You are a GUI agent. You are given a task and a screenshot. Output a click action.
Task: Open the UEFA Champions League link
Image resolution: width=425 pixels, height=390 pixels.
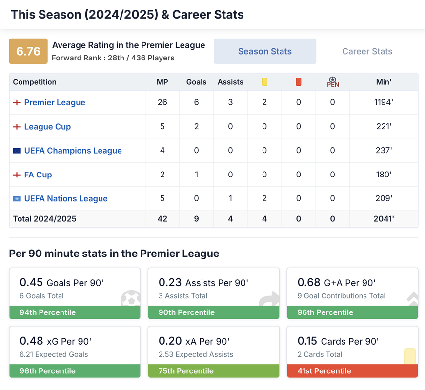[x=73, y=151]
